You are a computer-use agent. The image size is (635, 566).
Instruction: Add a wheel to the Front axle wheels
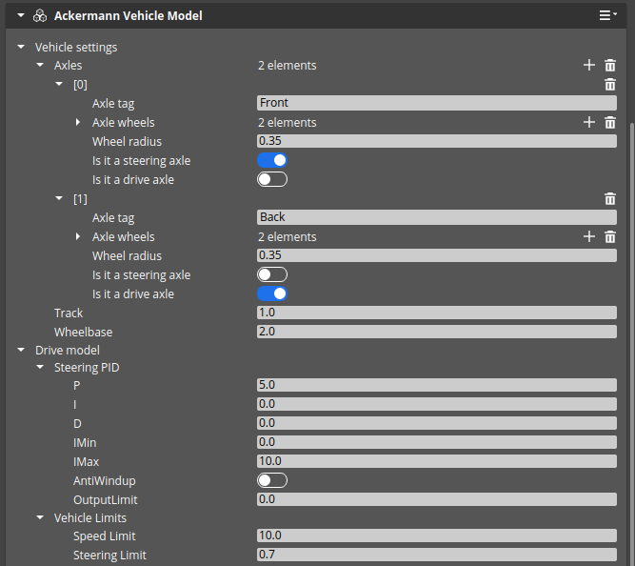[589, 123]
